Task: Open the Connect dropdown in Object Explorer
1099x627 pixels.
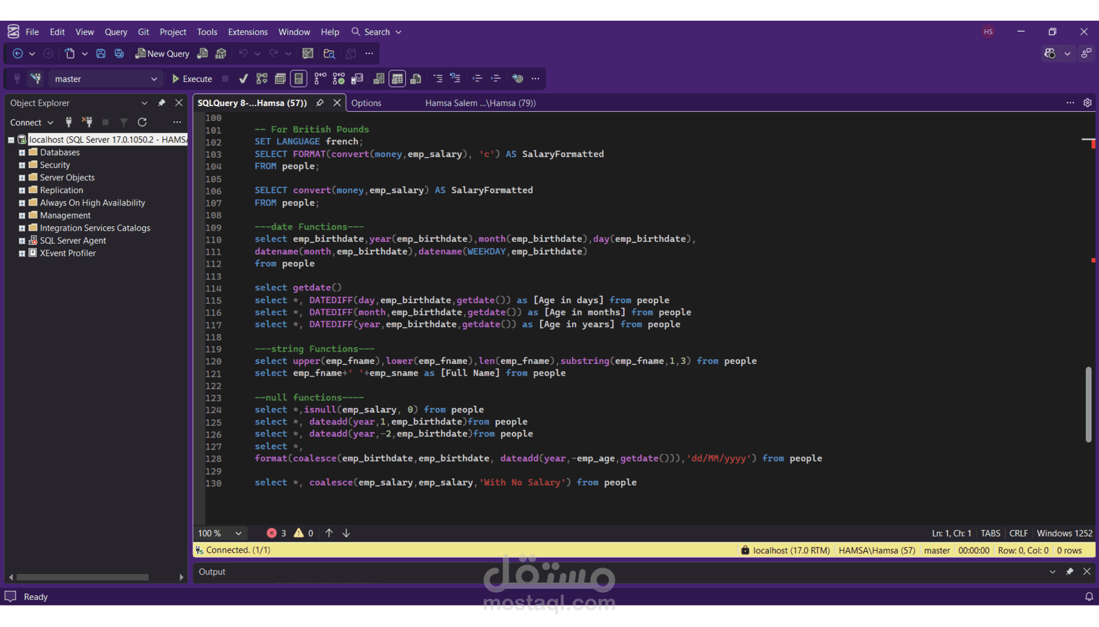Action: (x=32, y=122)
